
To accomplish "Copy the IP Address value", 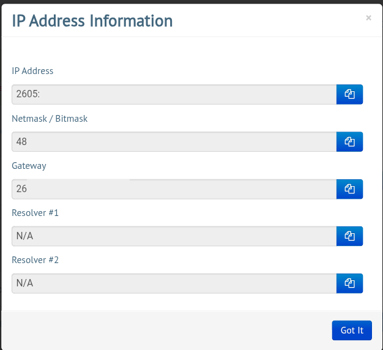I will coord(349,94).
